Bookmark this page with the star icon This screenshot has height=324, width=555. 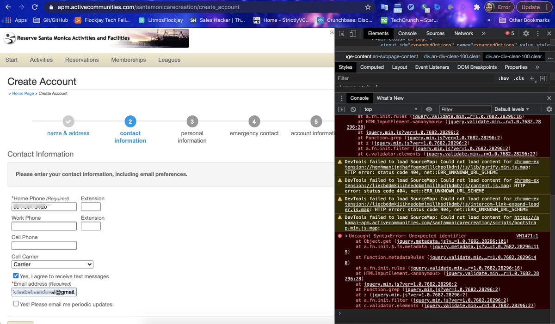pyautogui.click(x=368, y=7)
